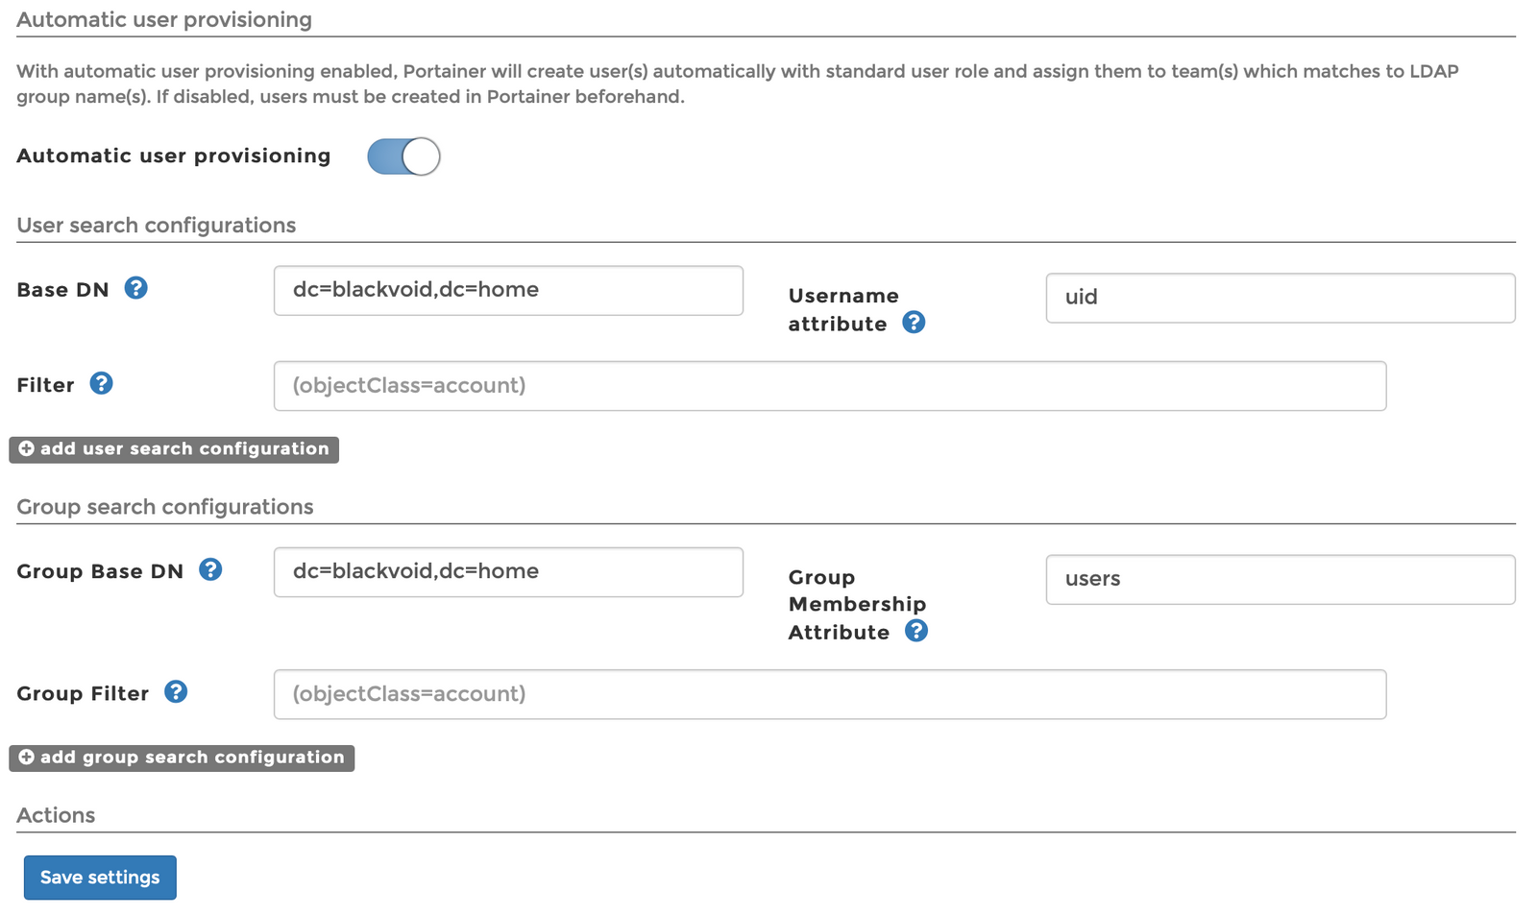Click the Group Membership Attribute help icon
Image resolution: width=1537 pixels, height=915 pixels.
click(x=916, y=631)
